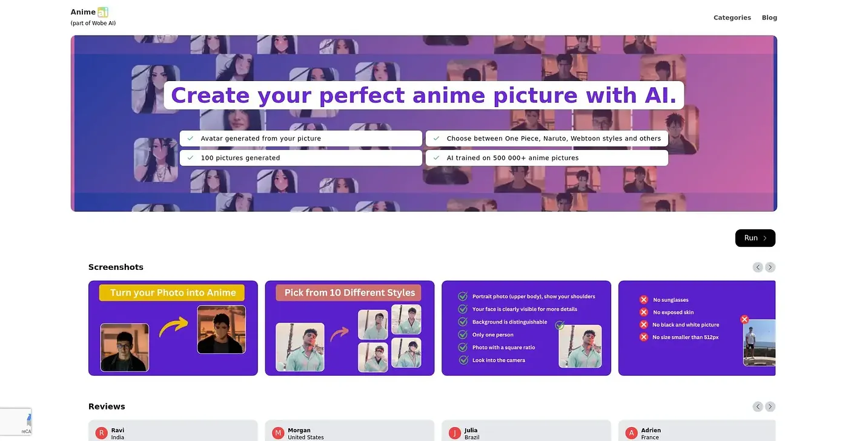Click Ravi's red R avatar
Image resolution: width=848 pixels, height=441 pixels.
102,433
